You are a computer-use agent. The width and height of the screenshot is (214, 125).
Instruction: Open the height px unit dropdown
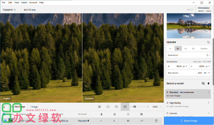click(x=208, y=66)
